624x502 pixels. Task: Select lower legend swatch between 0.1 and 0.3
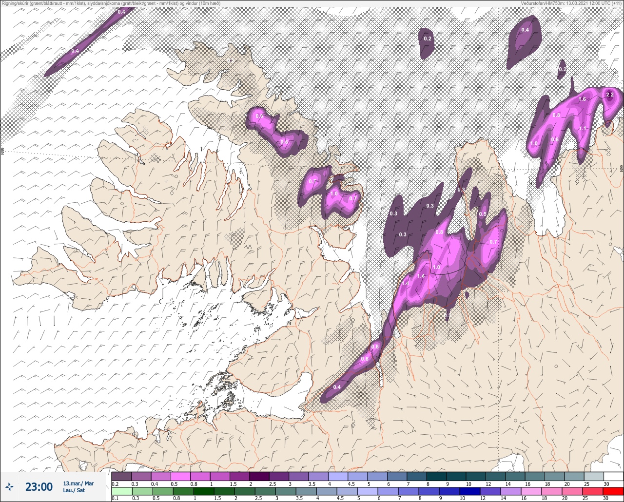pos(121,491)
